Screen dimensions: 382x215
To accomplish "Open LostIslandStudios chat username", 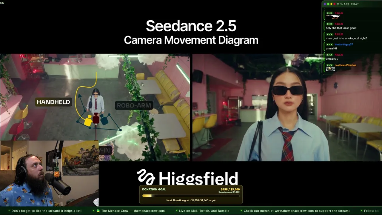I will pyautogui.click(x=345, y=65).
